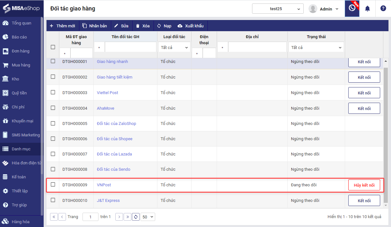The height and width of the screenshot is (227, 391).
Task: Click the phone support icon
Action: [352, 9]
